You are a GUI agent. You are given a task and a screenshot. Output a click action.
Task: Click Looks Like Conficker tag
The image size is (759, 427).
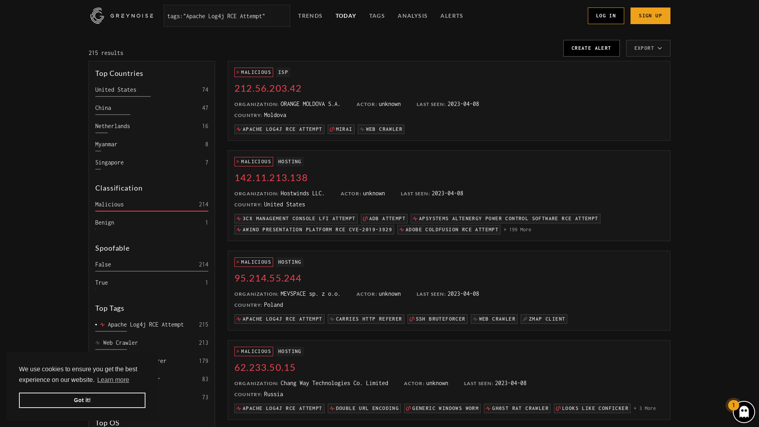click(592, 408)
